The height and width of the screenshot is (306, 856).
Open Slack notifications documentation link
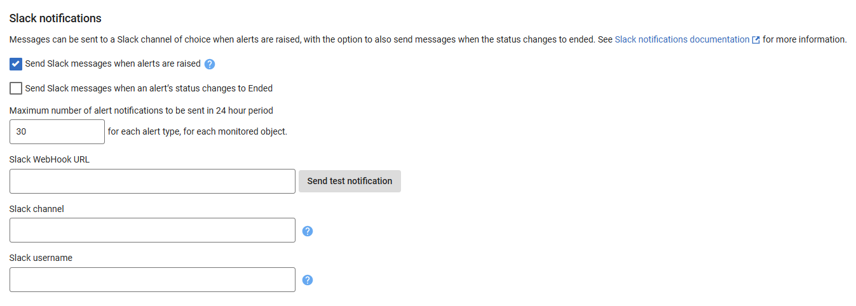click(682, 39)
